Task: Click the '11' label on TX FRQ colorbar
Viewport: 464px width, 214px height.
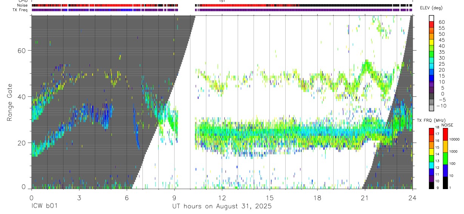Action: click(438, 174)
